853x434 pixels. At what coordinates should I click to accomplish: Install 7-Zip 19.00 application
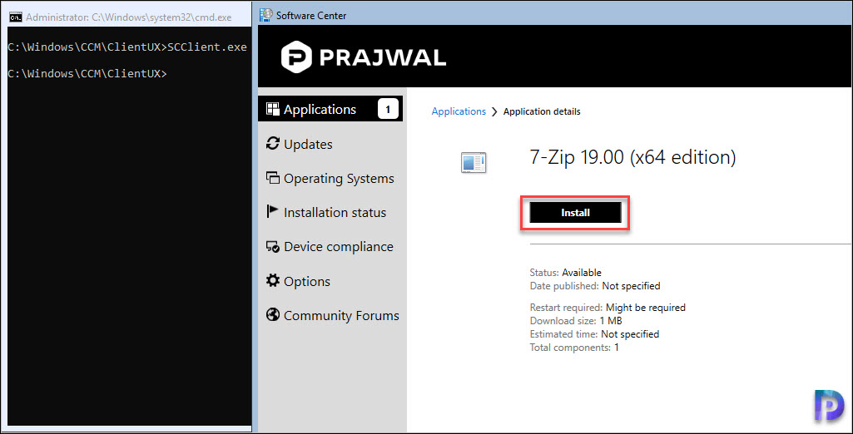click(576, 213)
